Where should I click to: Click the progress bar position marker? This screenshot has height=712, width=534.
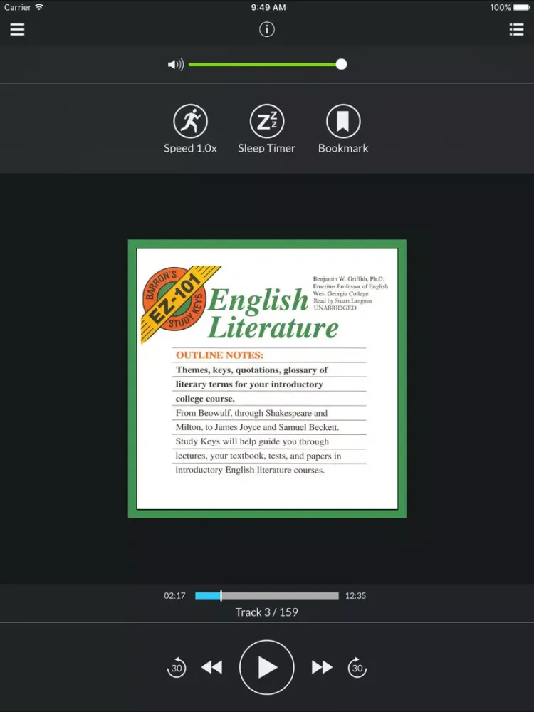(x=221, y=596)
